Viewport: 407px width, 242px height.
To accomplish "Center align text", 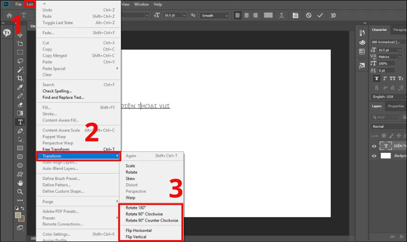I will click(x=246, y=15).
